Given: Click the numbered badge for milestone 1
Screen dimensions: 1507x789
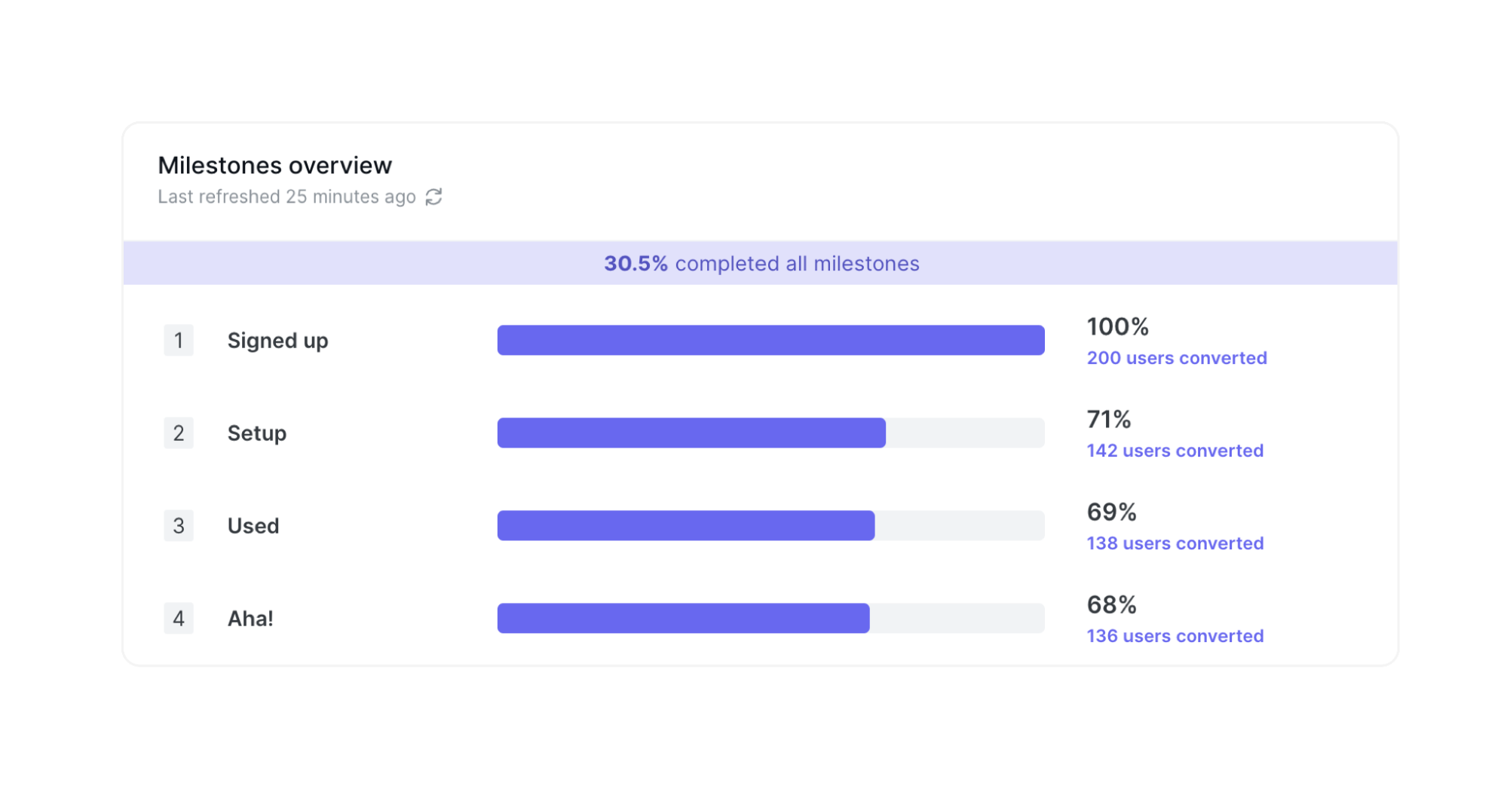Looking at the screenshot, I should coord(179,340).
